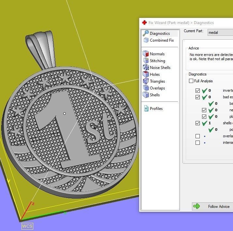Click the shells count value 1
This screenshot has height=231, width=233.
[210, 123]
